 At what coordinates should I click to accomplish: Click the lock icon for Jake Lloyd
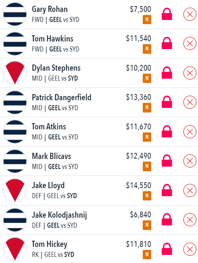click(167, 190)
